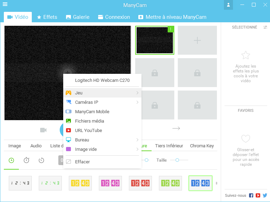This screenshot has width=270, height=202.
Task: Click the purple Image vide icon
Action: tap(68, 149)
